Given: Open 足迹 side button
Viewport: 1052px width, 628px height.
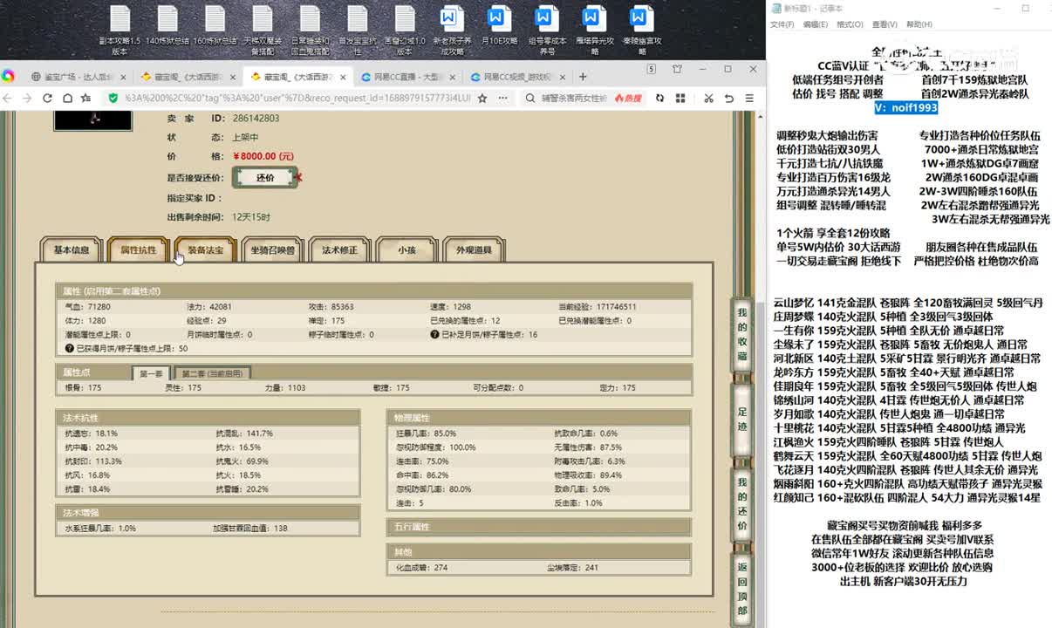Looking at the screenshot, I should click(742, 421).
